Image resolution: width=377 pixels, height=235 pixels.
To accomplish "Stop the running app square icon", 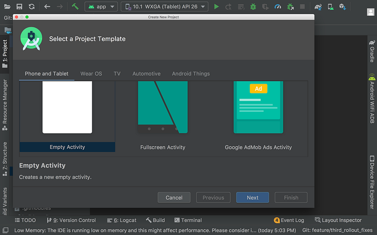I will pos(303,7).
